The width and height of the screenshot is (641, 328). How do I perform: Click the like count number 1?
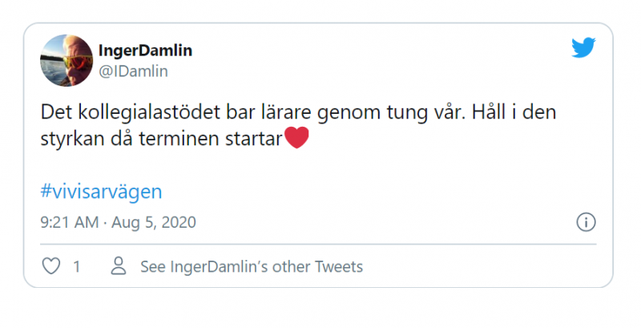pyautogui.click(x=76, y=266)
